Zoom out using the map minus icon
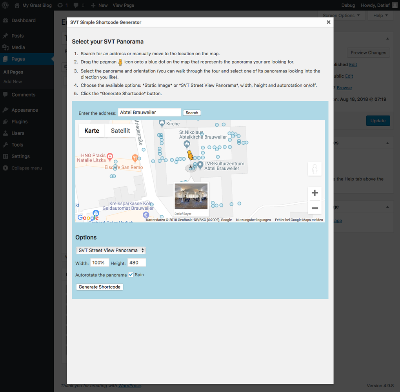Viewport: 400px width, 392px height. pyautogui.click(x=315, y=208)
